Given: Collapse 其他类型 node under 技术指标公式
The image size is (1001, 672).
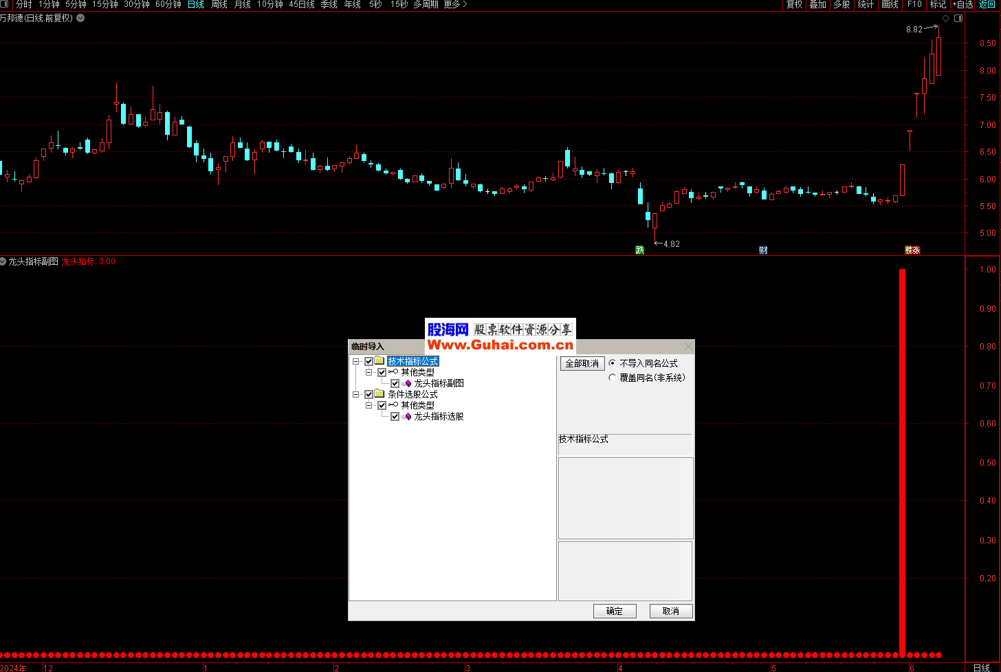Looking at the screenshot, I should (369, 372).
